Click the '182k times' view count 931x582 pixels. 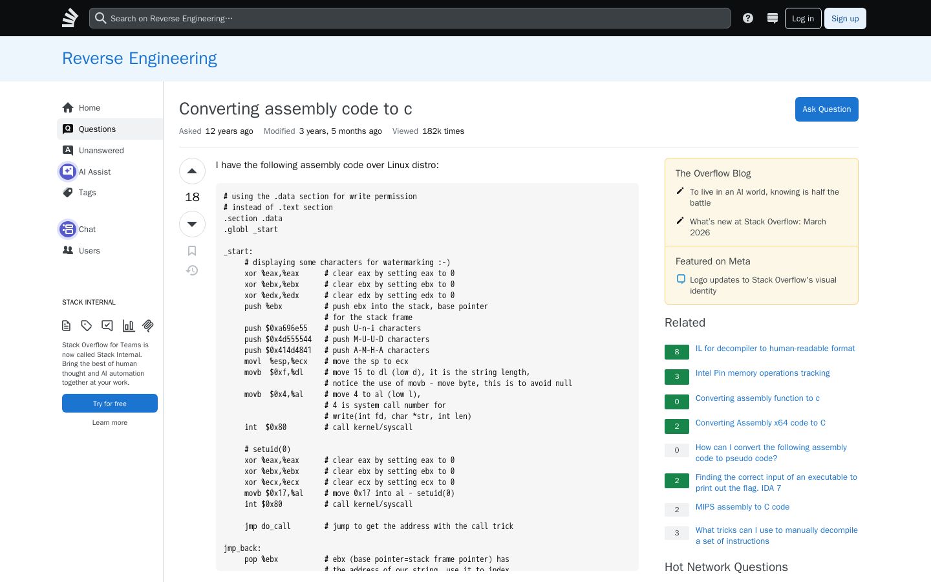tap(443, 131)
